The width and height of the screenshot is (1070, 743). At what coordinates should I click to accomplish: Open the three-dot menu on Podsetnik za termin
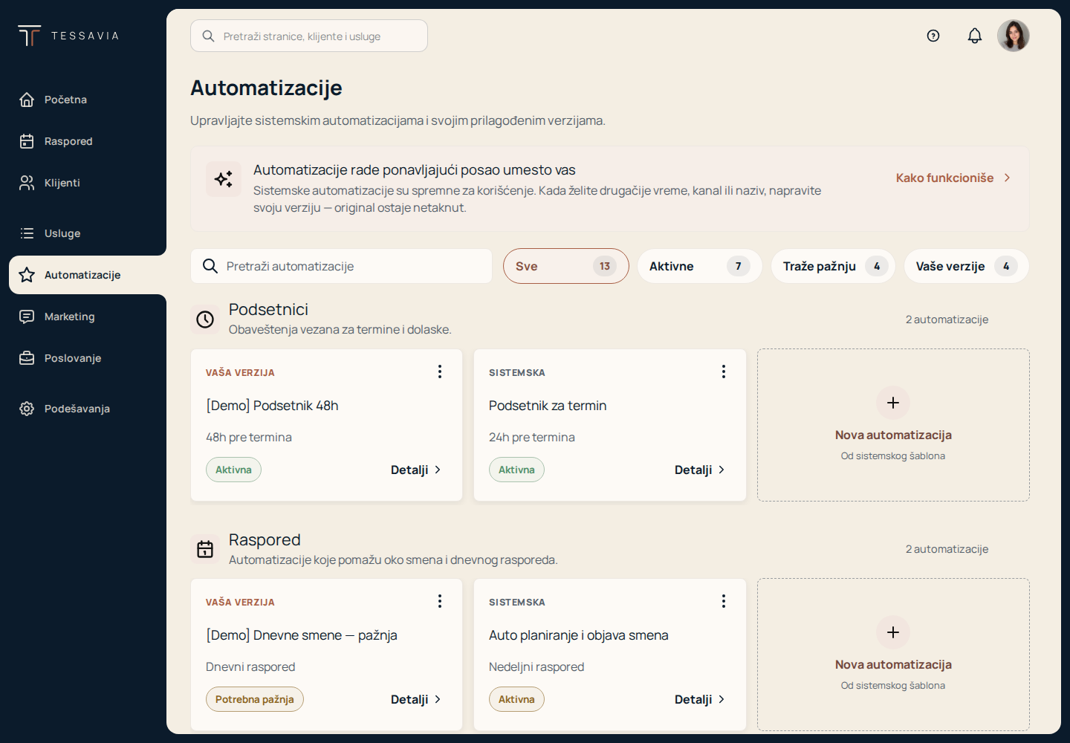point(724,371)
